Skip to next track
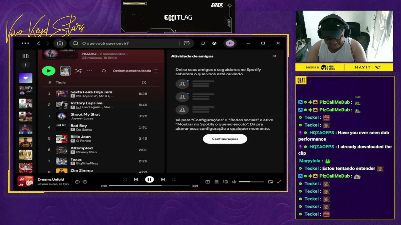Image resolution: width=401 pixels, height=225 pixels. (x=163, y=179)
